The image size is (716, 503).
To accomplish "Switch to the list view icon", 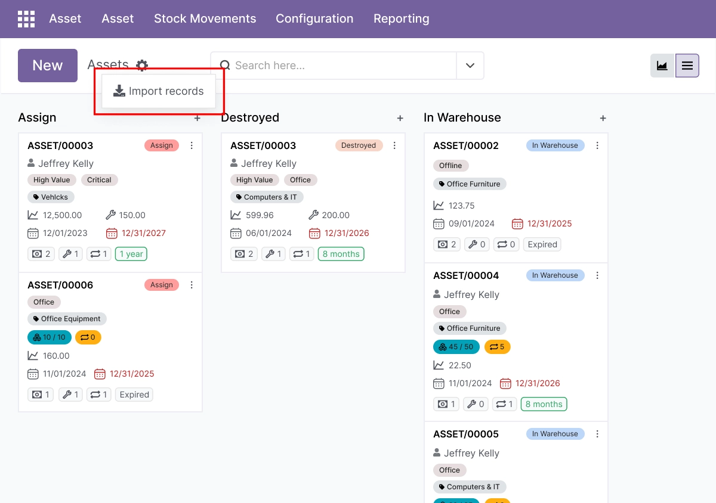I will [x=687, y=66].
